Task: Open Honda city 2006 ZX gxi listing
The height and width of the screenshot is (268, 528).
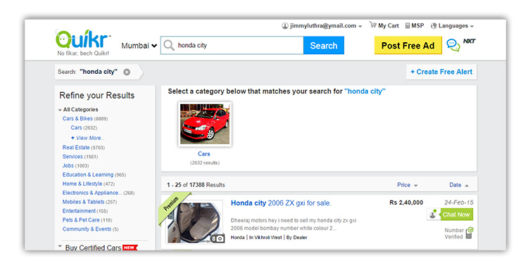Action: tap(281, 203)
